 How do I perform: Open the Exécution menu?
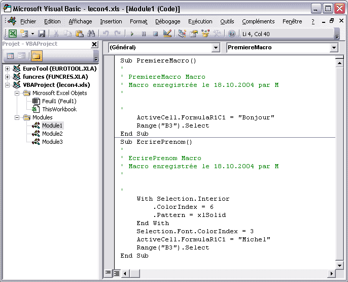(x=200, y=21)
